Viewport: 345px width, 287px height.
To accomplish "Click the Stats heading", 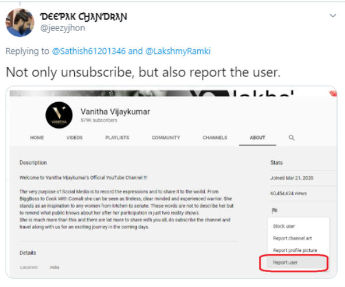I will [277, 162].
